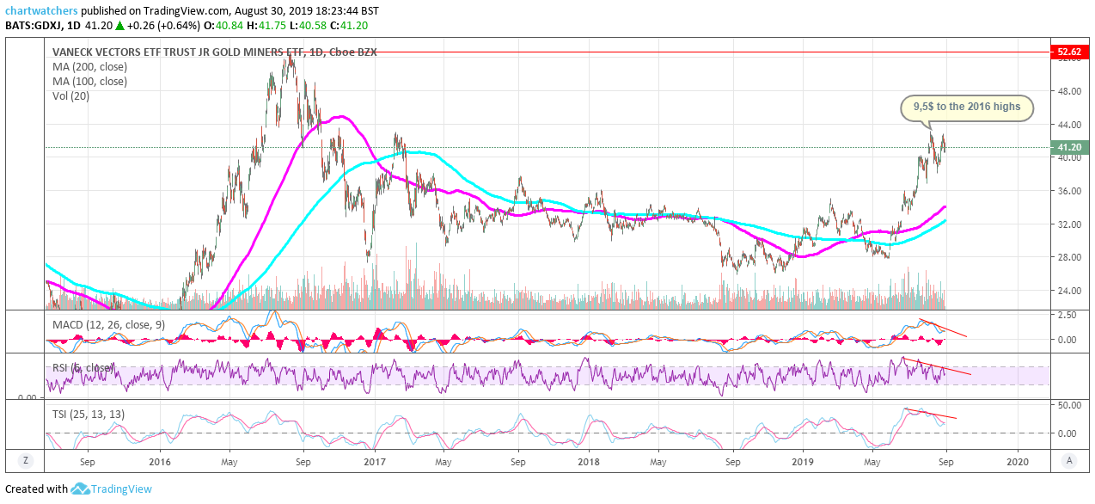This screenshot has height=504, width=1095.
Task: Click the red trendline on the MACD pane
Action: pos(944,328)
